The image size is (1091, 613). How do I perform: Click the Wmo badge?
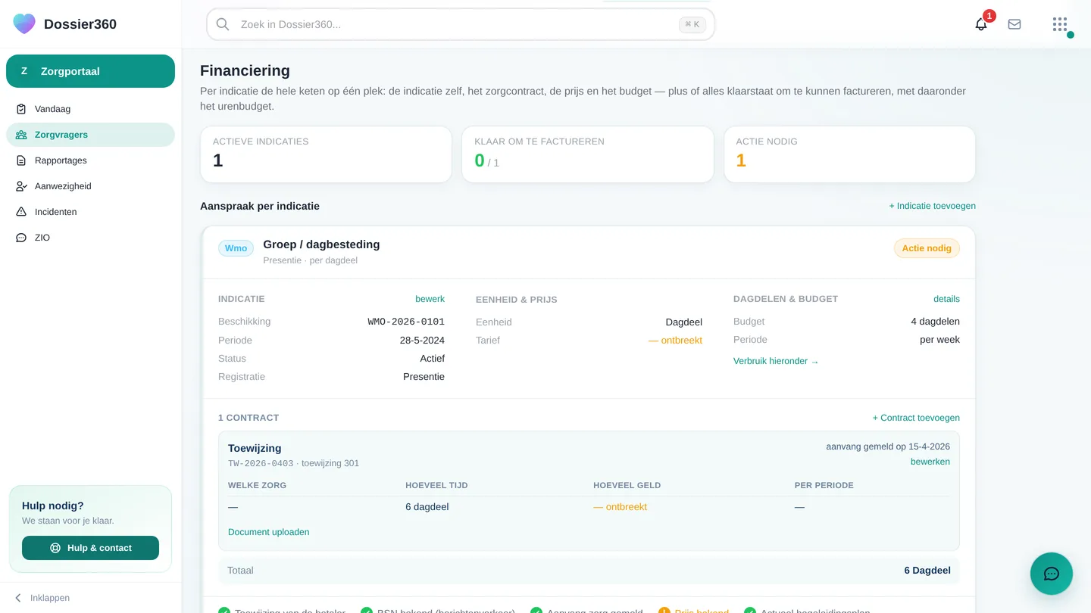coord(236,248)
